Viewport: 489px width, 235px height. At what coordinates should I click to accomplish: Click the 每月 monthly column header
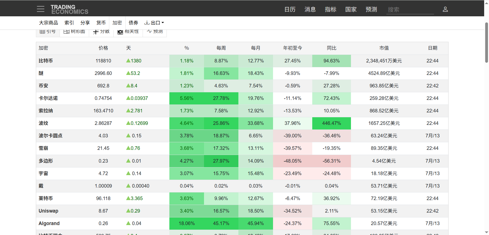tap(256, 48)
